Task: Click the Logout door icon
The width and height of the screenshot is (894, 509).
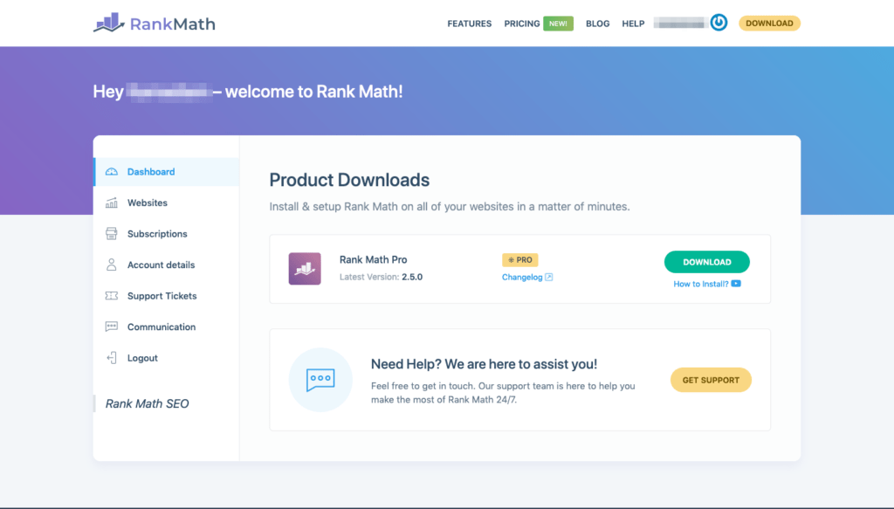Action: click(112, 358)
